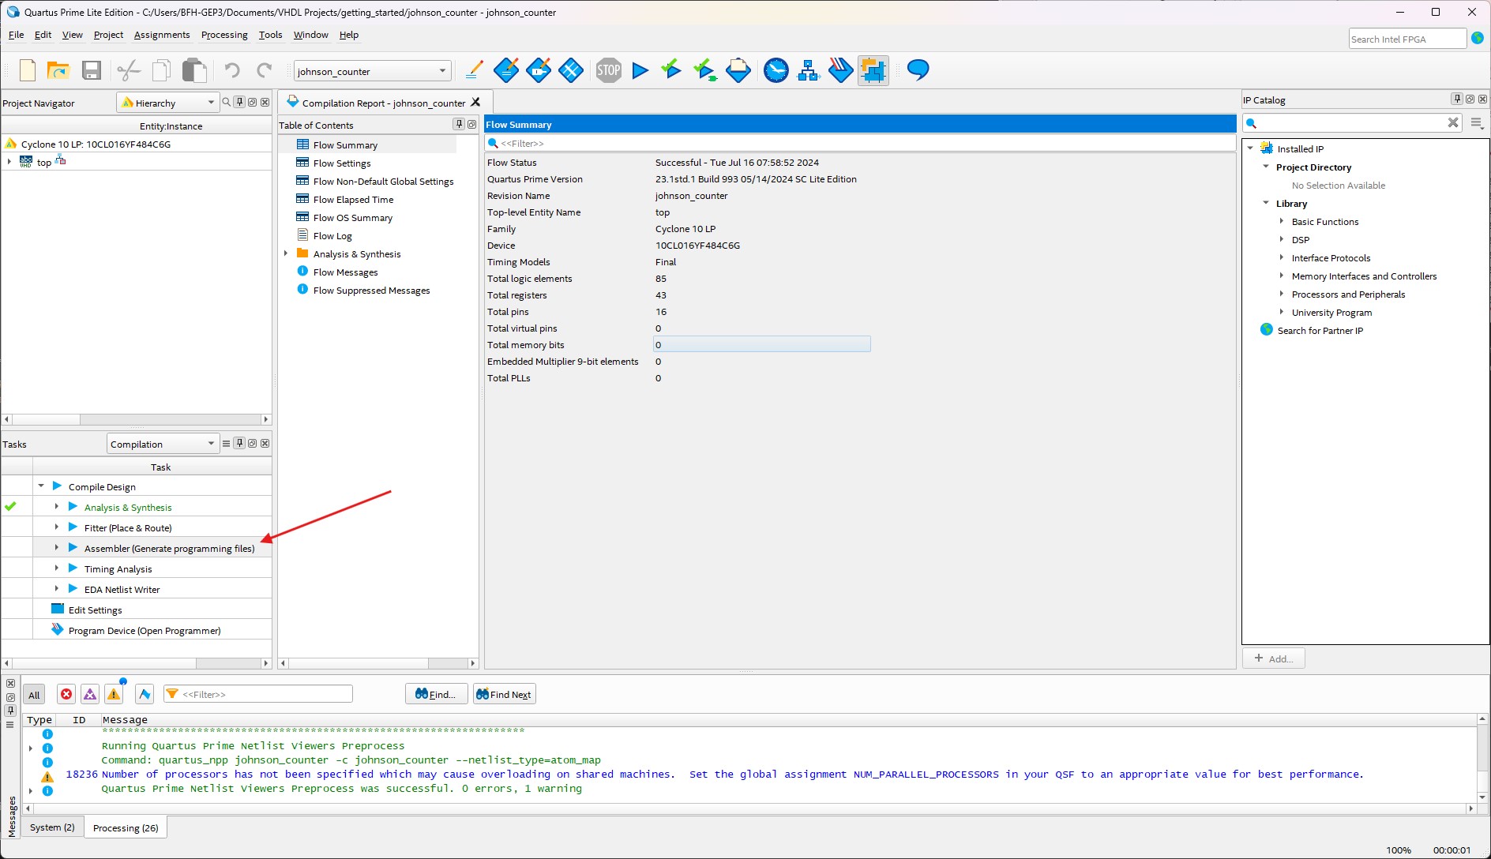Switch to the System (2) messages tab
Viewport: 1491px width, 859px height.
(52, 827)
